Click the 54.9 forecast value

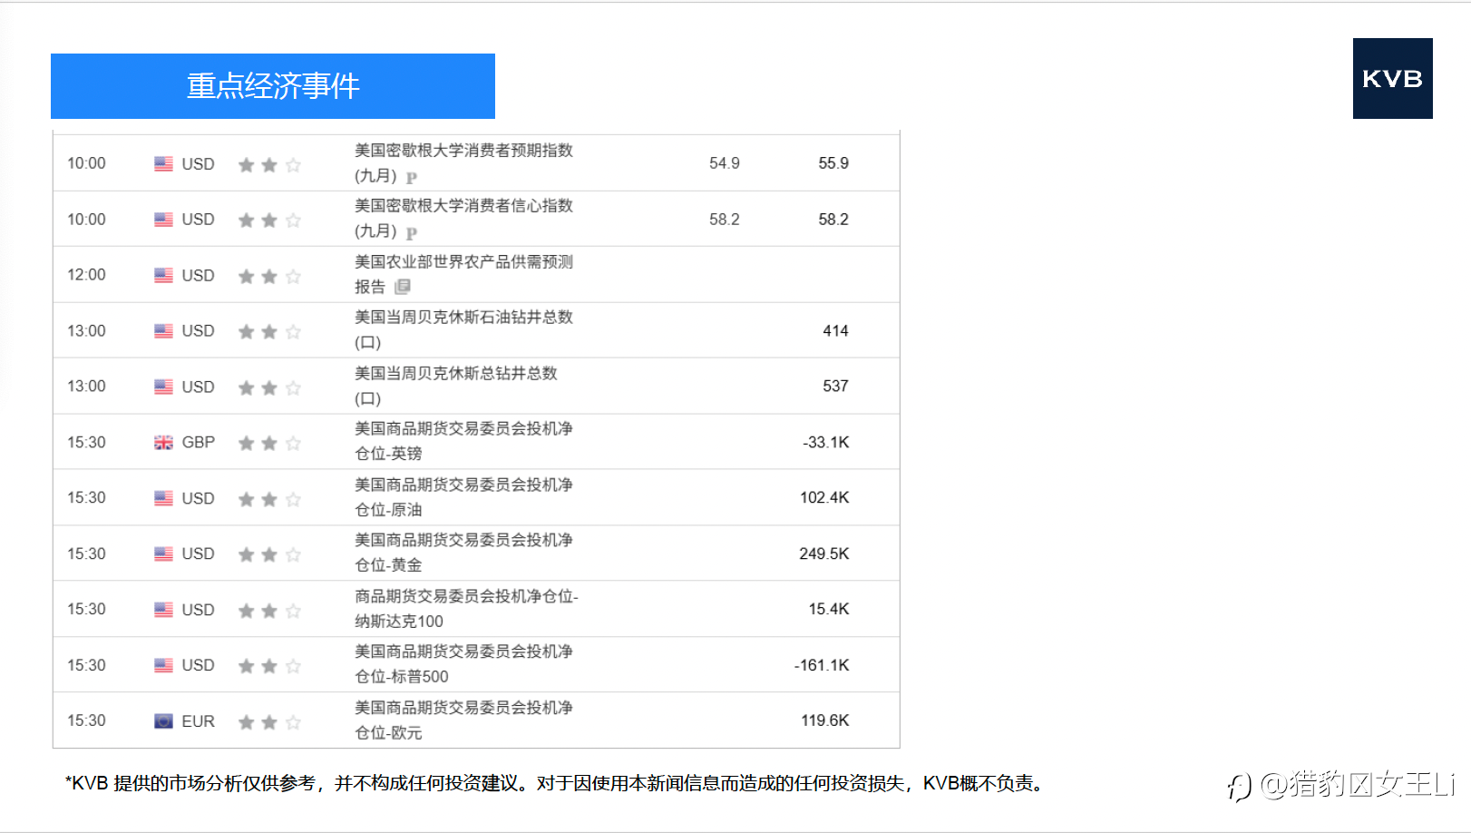[725, 163]
